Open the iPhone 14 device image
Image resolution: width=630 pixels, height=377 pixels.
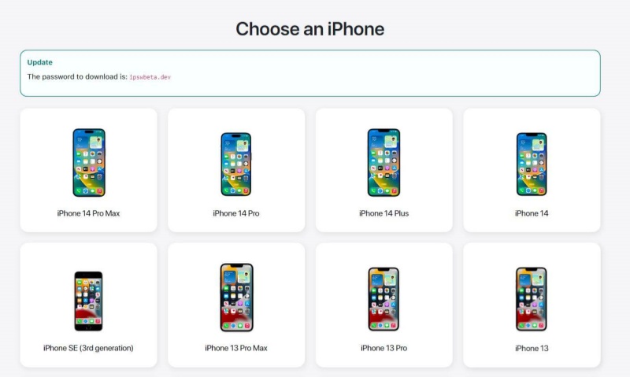coord(532,164)
